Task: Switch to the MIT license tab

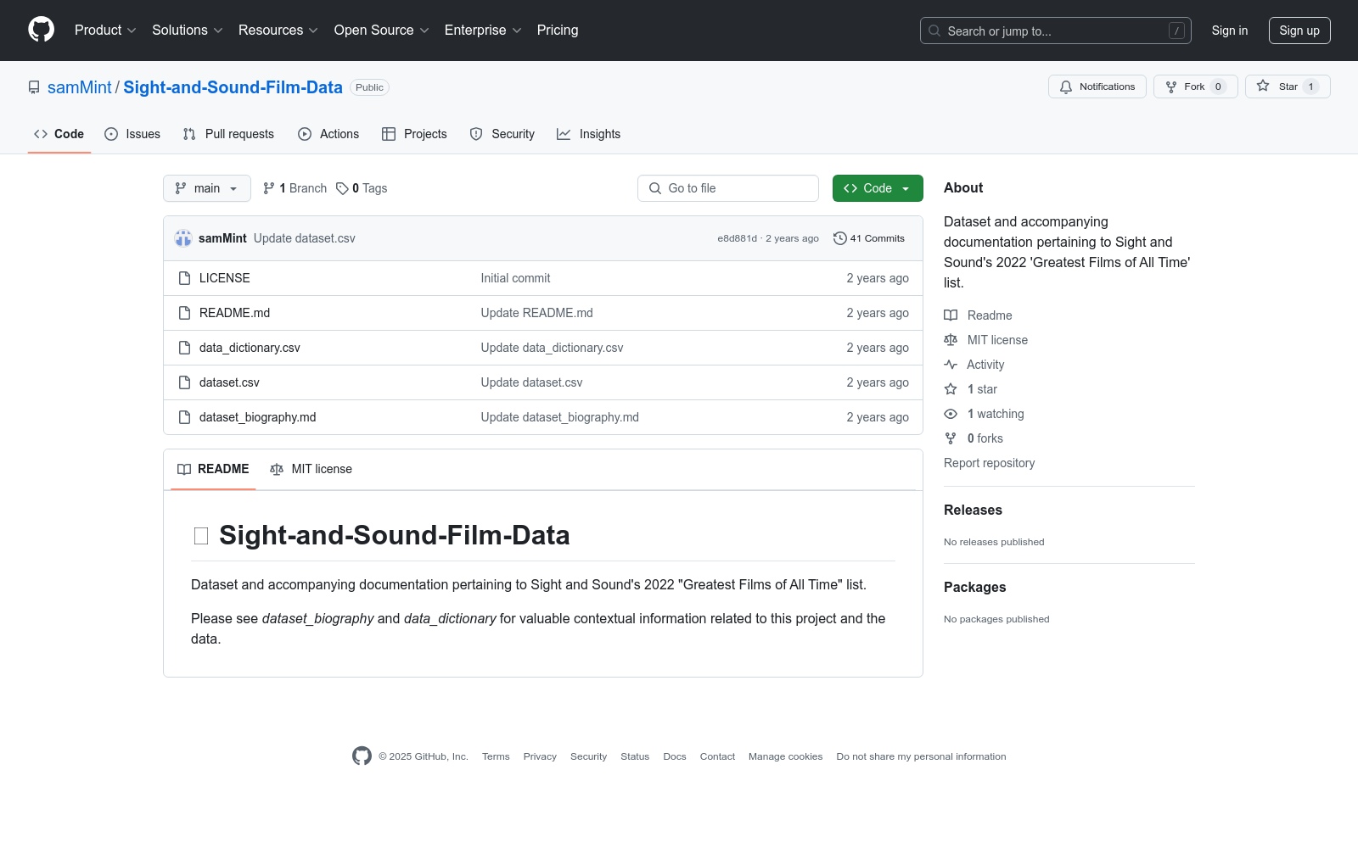Action: (x=311, y=469)
